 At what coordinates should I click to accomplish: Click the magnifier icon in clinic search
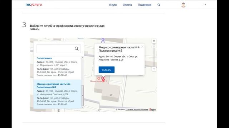coord(77,49)
